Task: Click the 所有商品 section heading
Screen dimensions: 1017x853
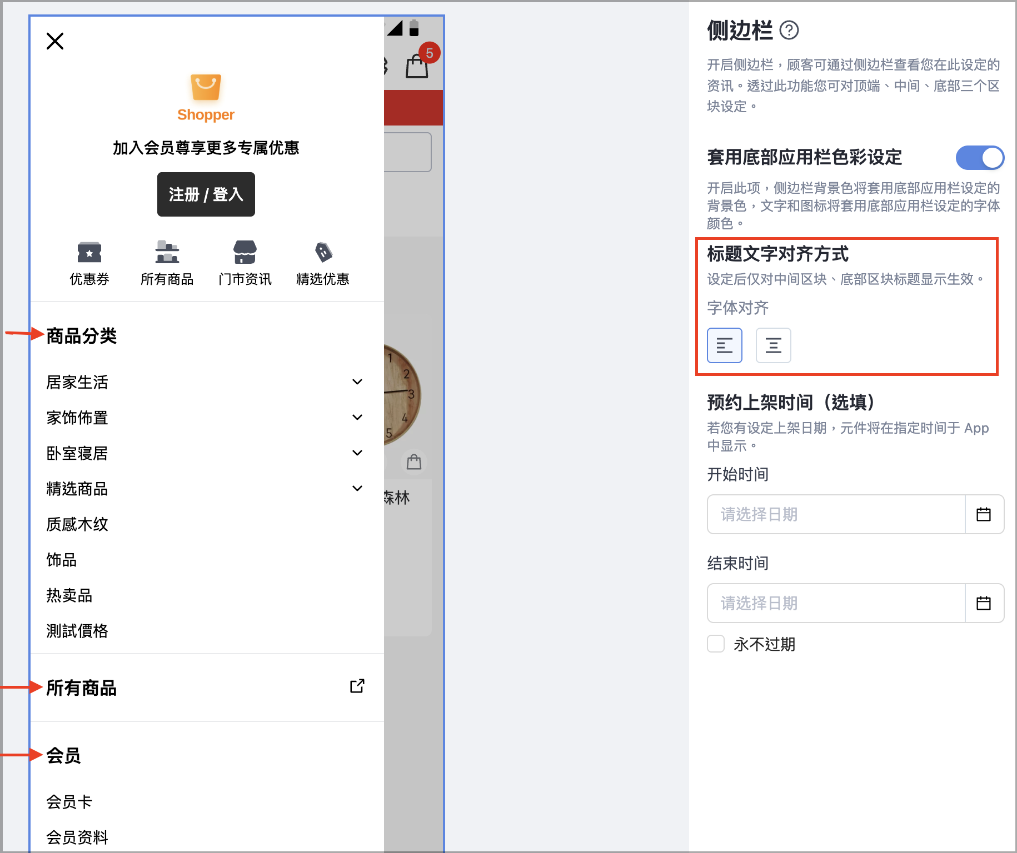Action: coord(82,688)
